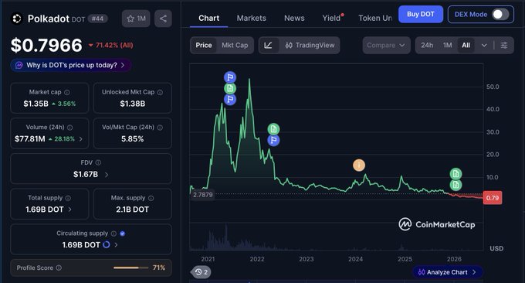
Task: Open Unlocked Mkt Cap info icon
Action: tap(160, 92)
